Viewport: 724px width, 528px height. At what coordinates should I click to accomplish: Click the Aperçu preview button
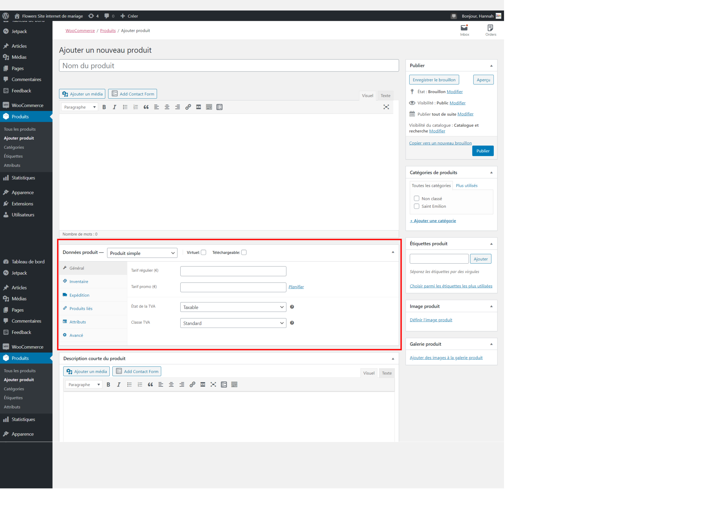point(483,80)
